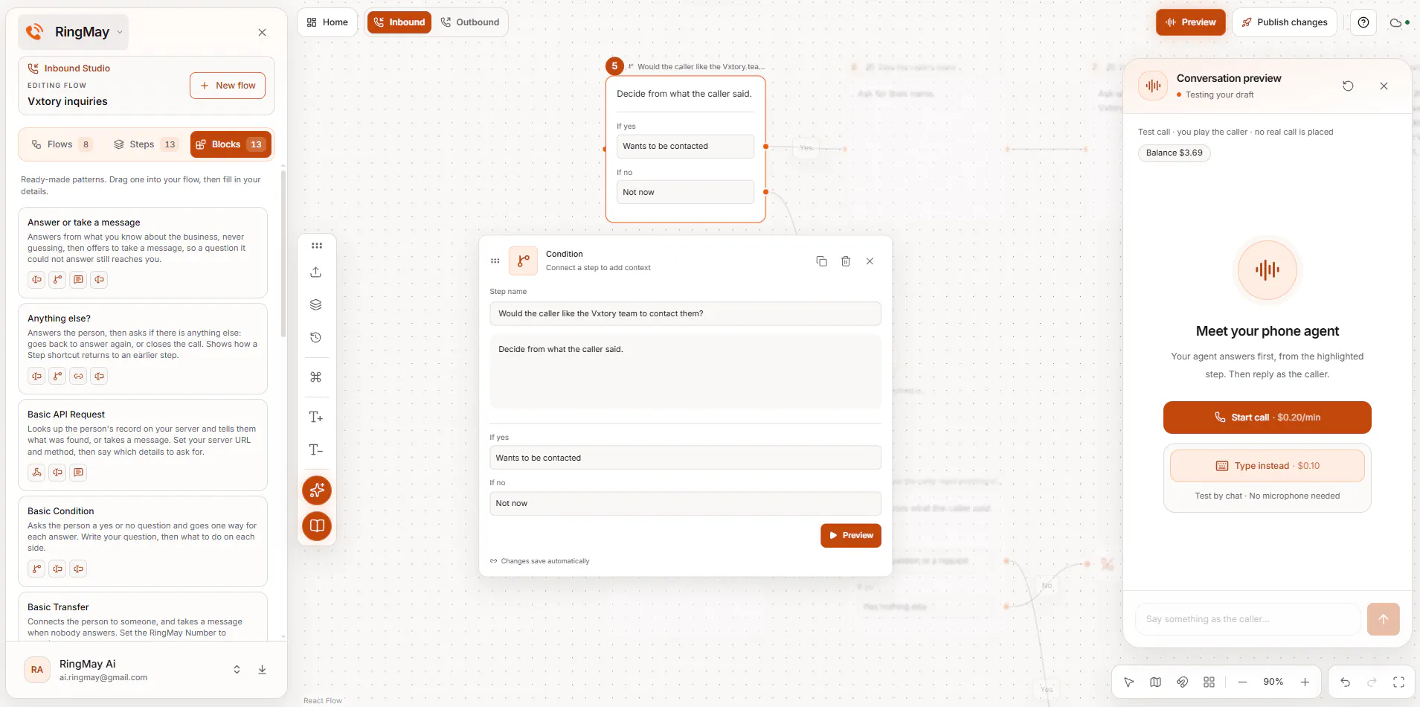Zoom out with the minus button
Image resolution: width=1420 pixels, height=707 pixels.
tap(1242, 682)
